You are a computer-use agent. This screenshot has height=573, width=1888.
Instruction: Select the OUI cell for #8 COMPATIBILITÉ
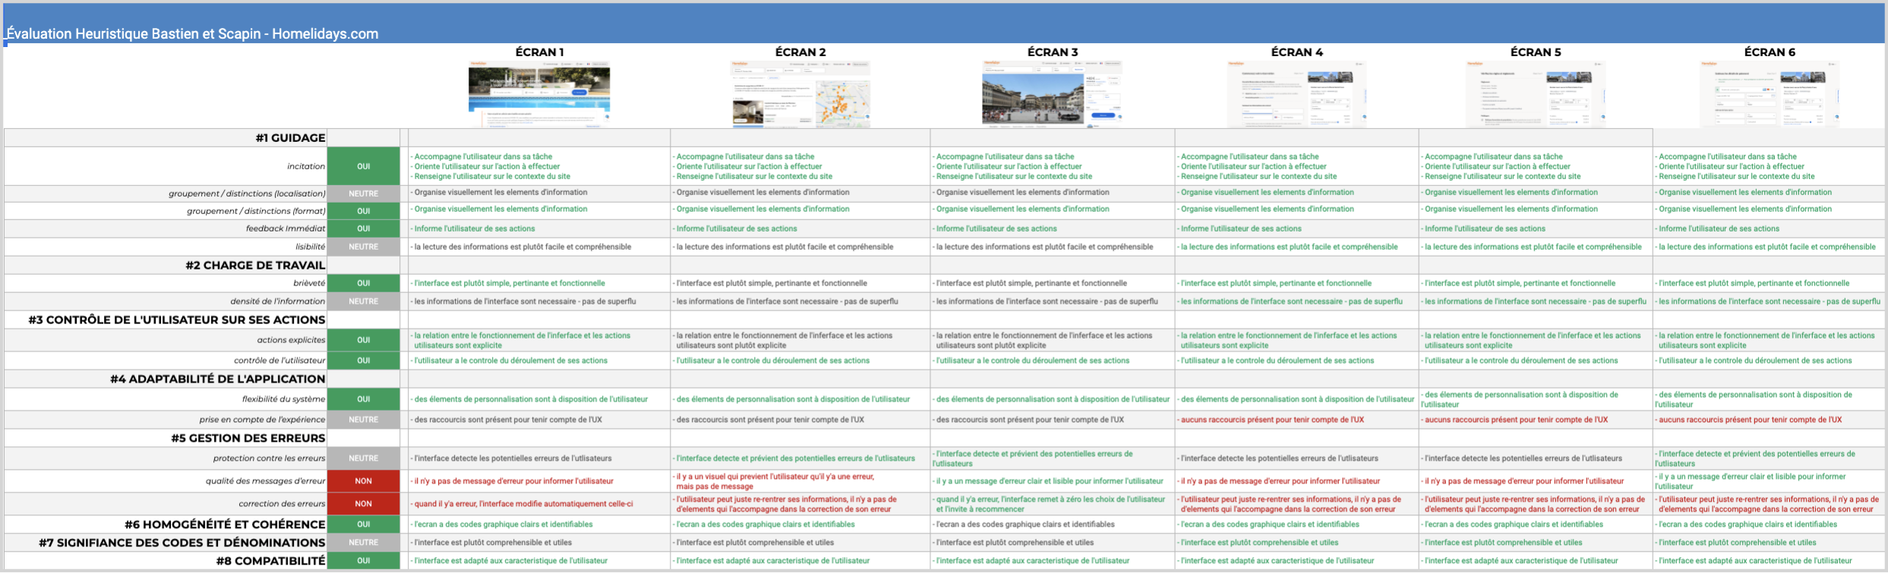(x=364, y=561)
